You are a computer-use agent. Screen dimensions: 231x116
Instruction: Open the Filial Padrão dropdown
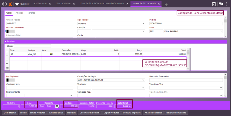(221, 31)
